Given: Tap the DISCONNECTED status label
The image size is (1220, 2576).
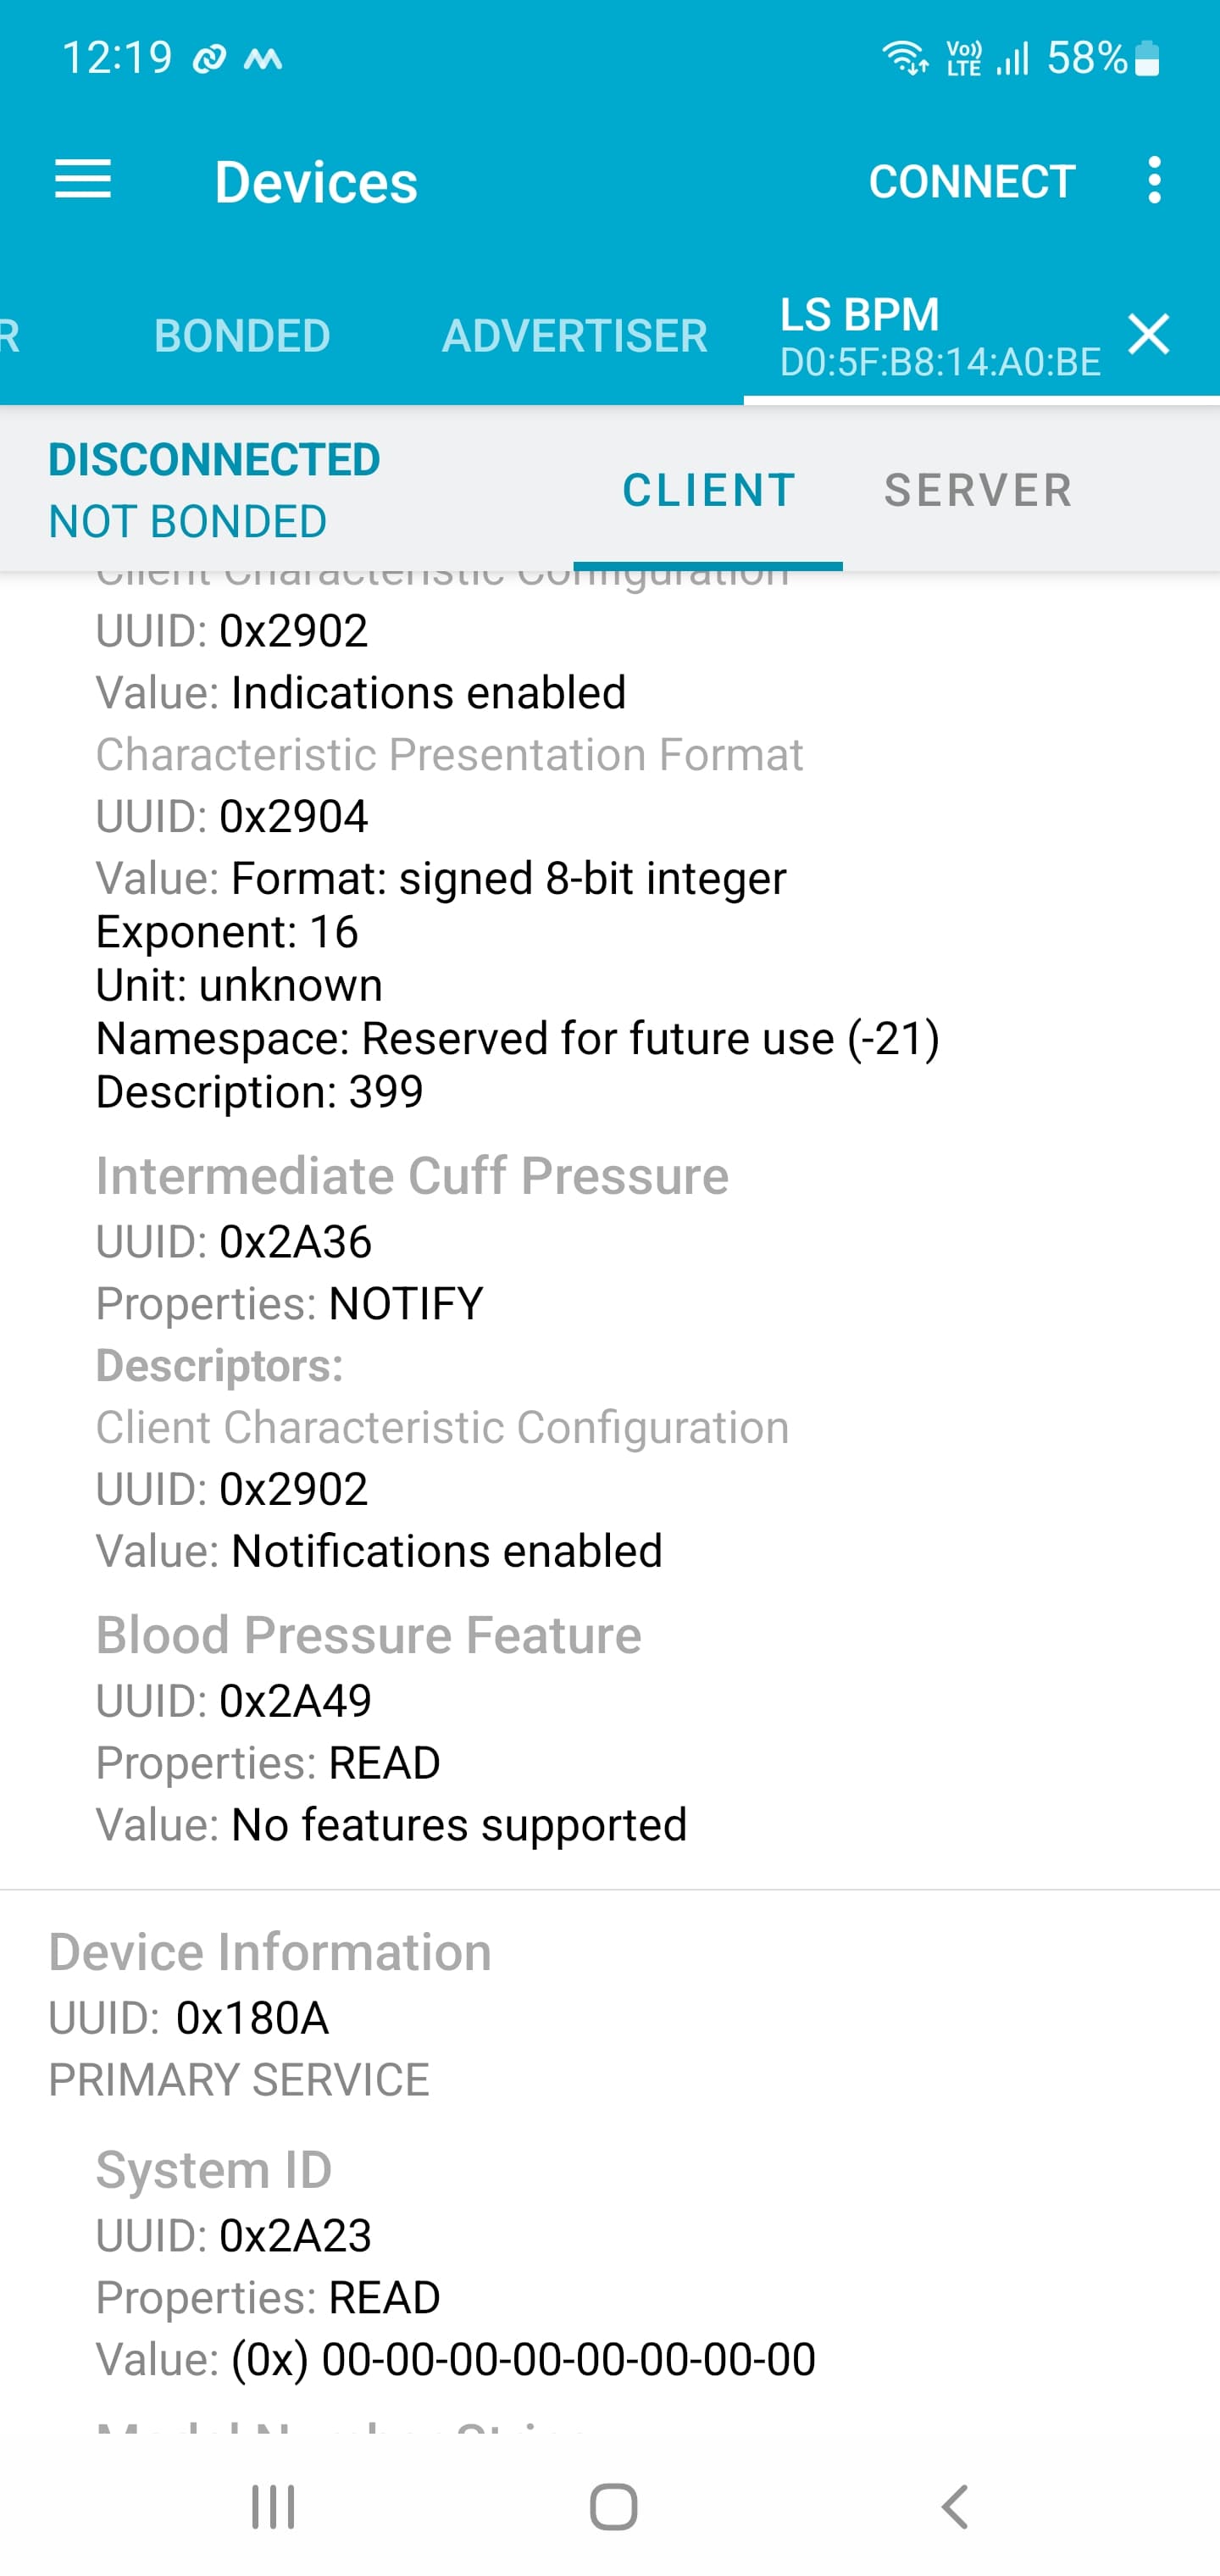Looking at the screenshot, I should click(213, 459).
